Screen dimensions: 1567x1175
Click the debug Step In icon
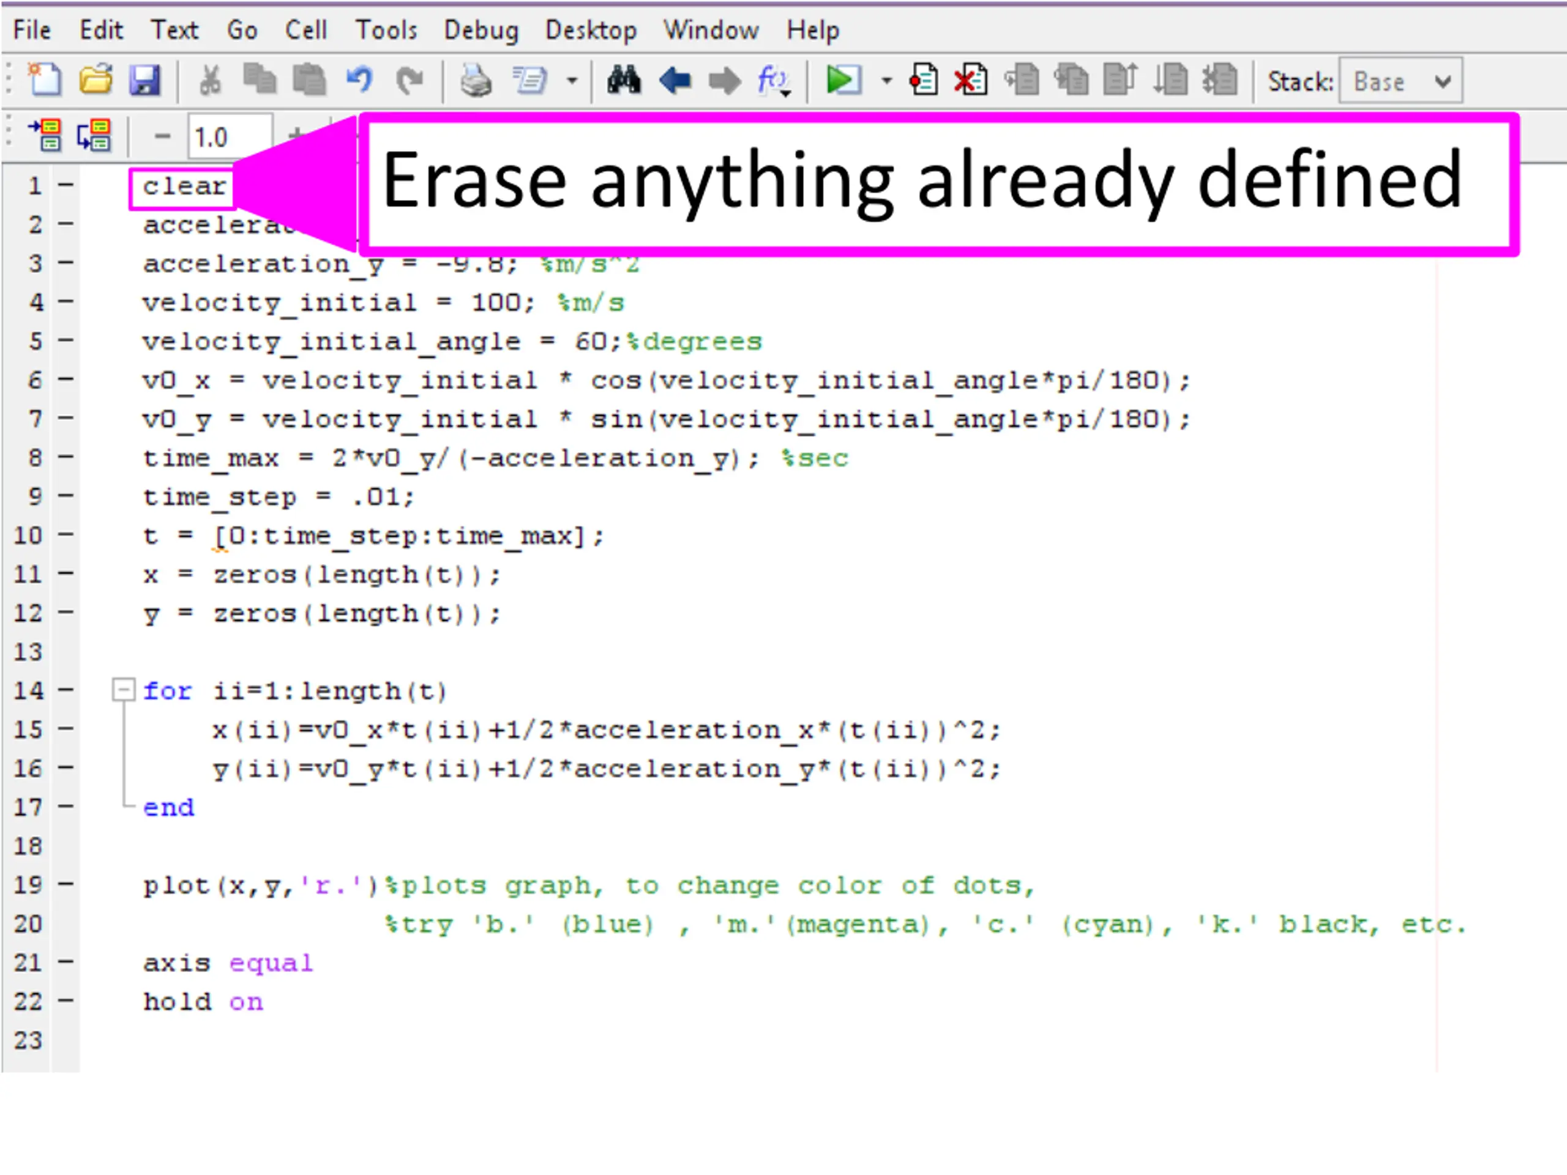1071,80
